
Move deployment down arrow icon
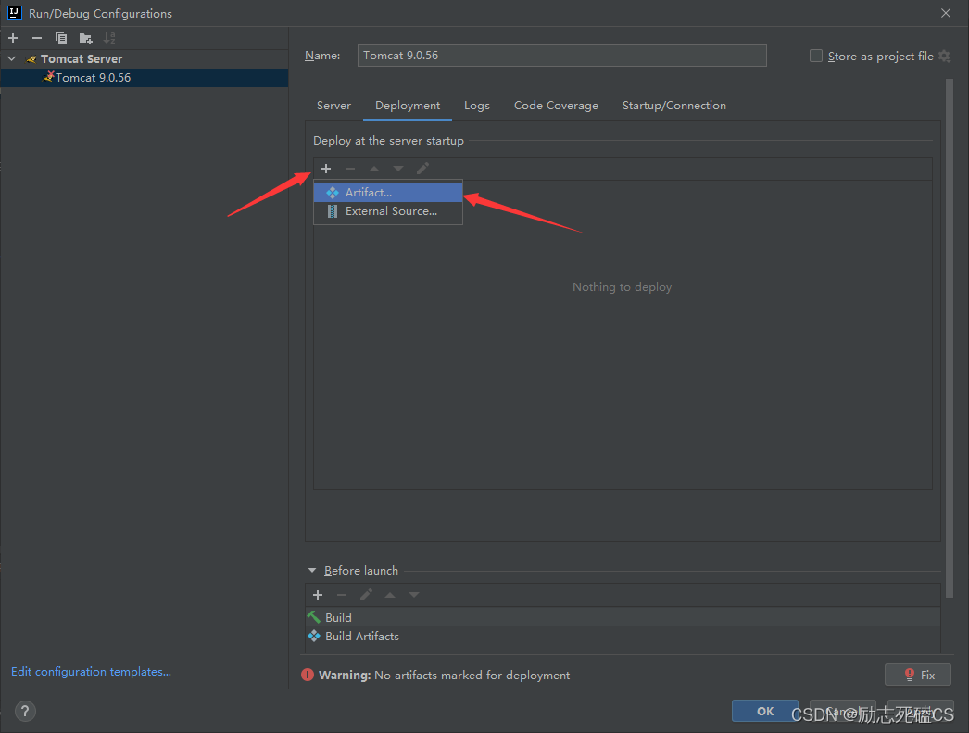point(398,169)
